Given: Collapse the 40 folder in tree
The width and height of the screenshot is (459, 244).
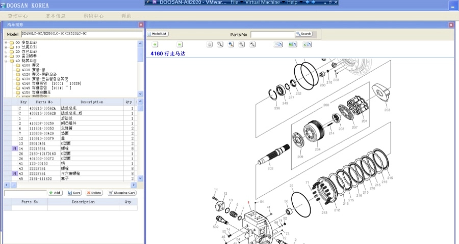Looking at the screenshot, I should pyautogui.click(x=6, y=60).
